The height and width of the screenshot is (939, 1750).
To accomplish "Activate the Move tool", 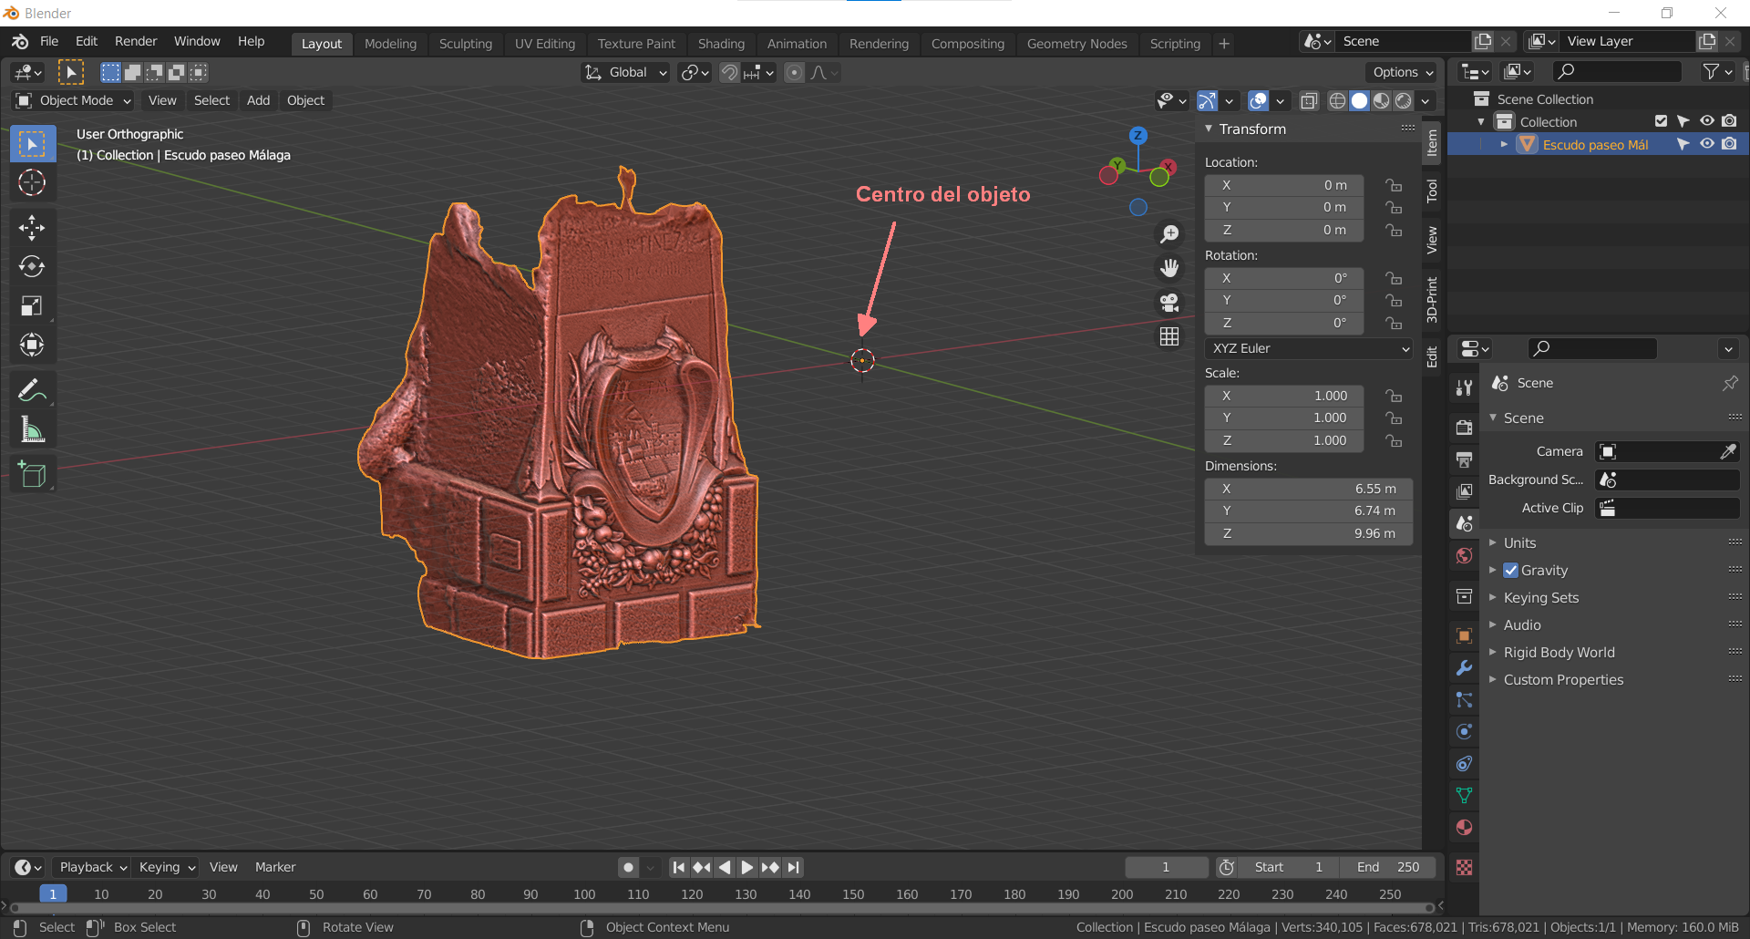I will click(32, 227).
